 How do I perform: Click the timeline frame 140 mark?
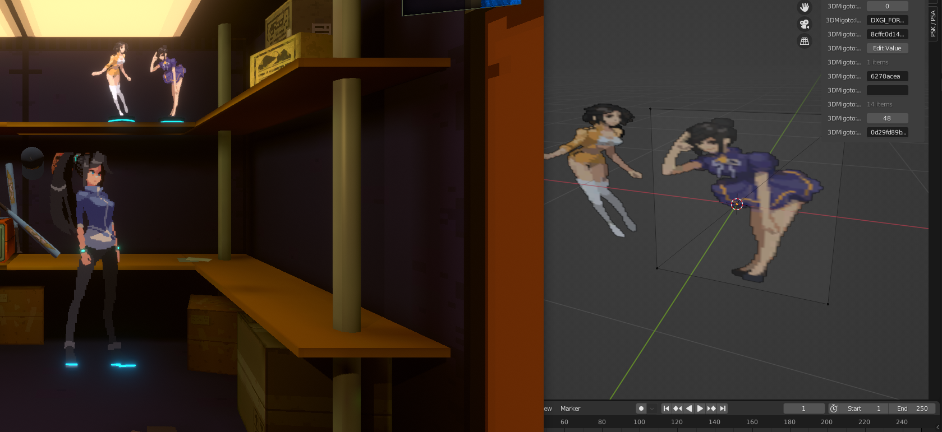point(714,422)
